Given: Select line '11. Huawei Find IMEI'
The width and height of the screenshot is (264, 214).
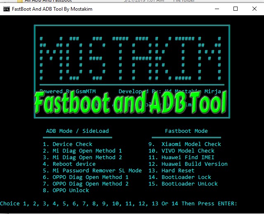Looking at the screenshot, I should [x=181, y=158].
